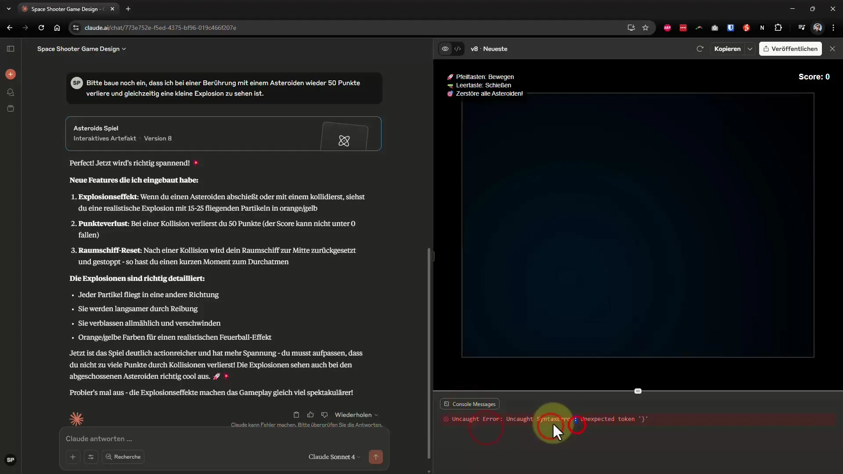
Task: Open Chrome three-dot menu
Action: click(833, 28)
